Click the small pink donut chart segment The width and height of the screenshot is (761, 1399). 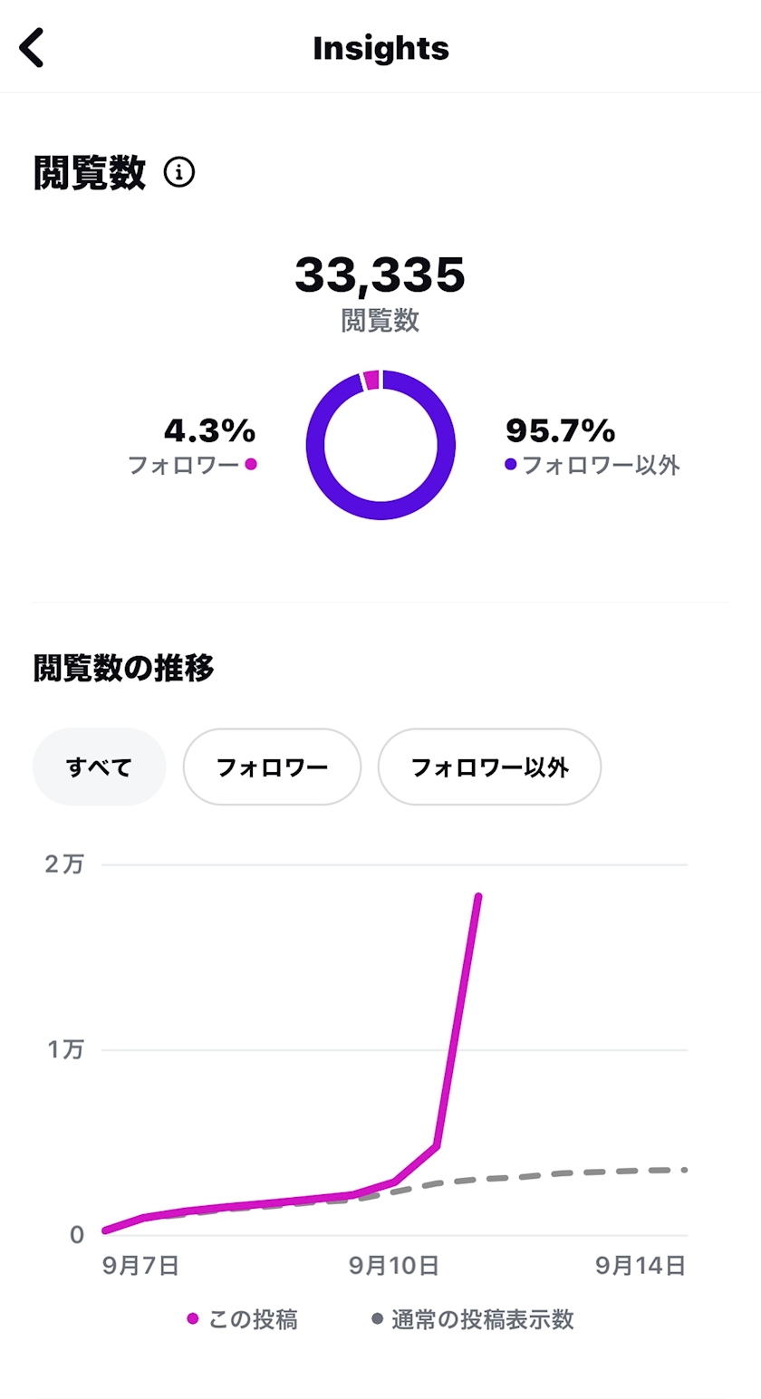(371, 381)
